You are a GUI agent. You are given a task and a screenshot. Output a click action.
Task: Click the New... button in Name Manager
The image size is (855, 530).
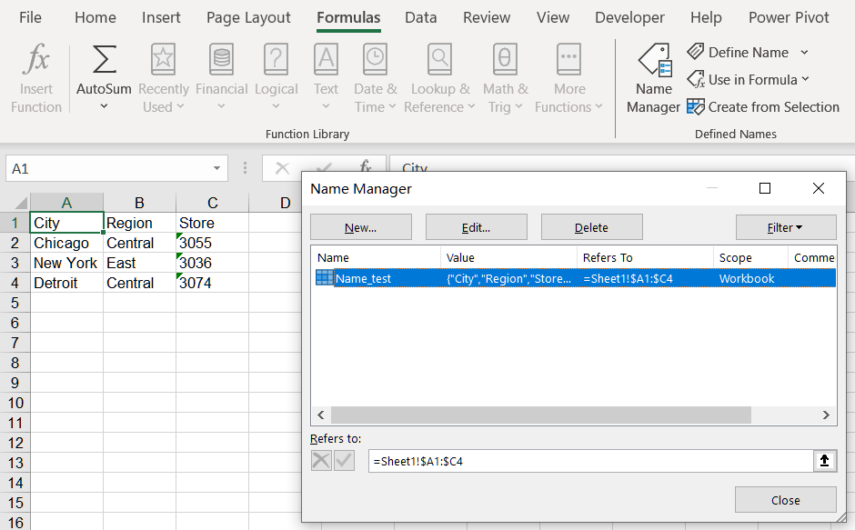(361, 227)
